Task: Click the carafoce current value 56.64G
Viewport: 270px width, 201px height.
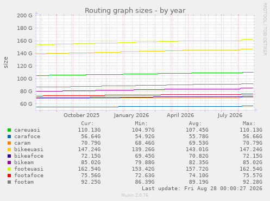Action: [91, 137]
